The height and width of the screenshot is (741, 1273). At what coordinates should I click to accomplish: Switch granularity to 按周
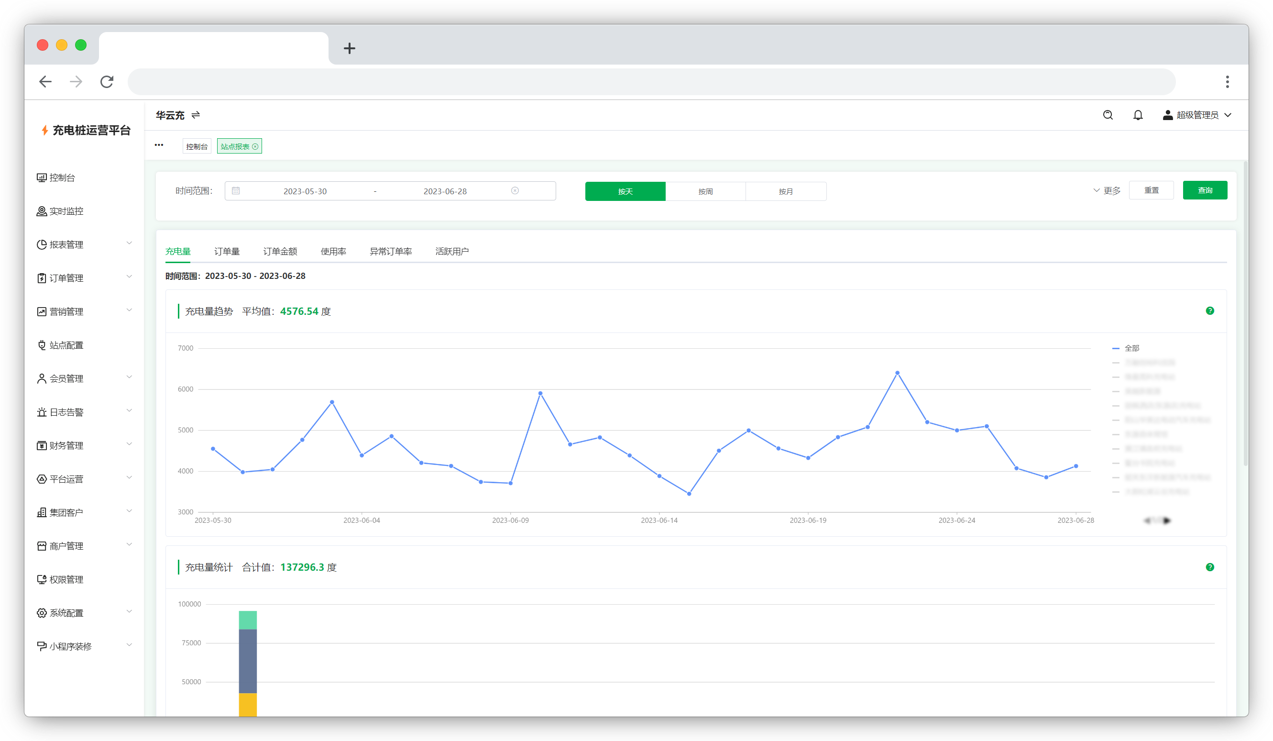pyautogui.click(x=705, y=191)
